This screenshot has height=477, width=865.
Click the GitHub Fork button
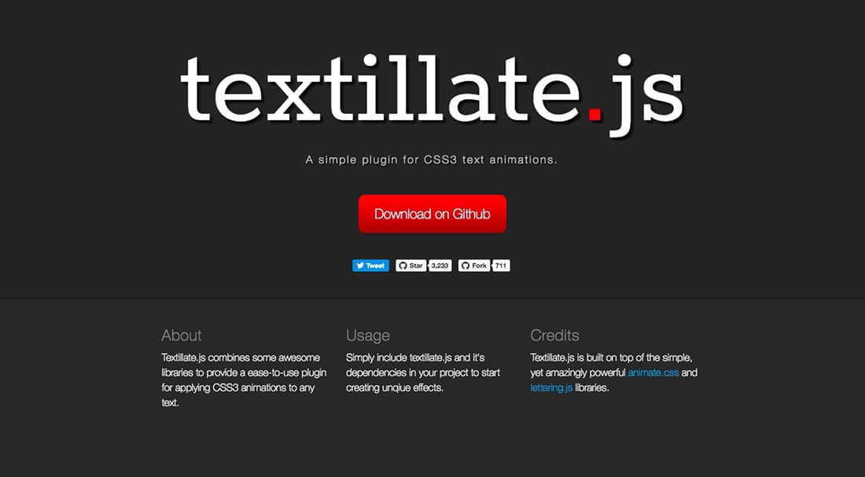474,266
